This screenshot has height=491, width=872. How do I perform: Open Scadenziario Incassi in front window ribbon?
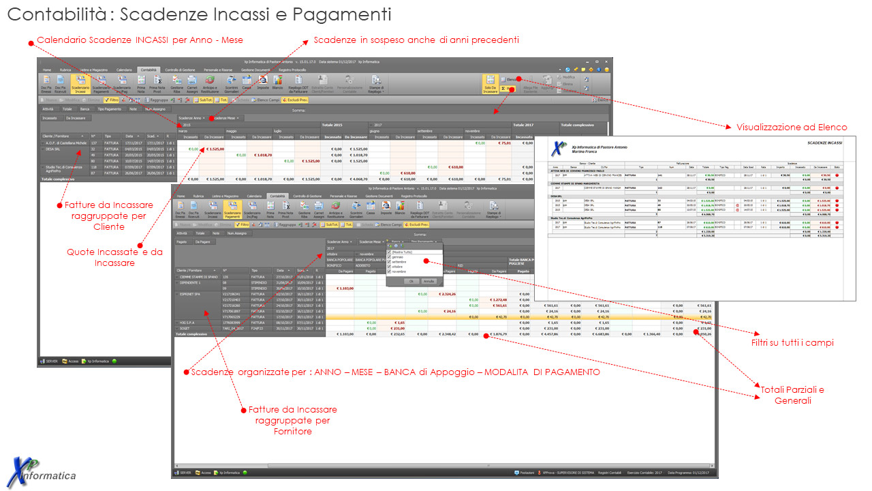tap(213, 210)
